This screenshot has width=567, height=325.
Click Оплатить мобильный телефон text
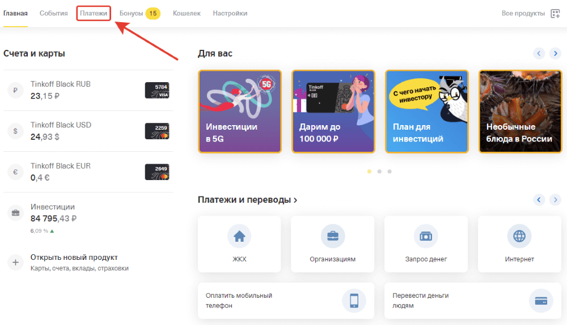click(239, 301)
